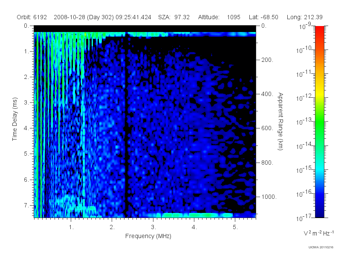Click the Orbit: 6192 header text

click(x=32, y=17)
